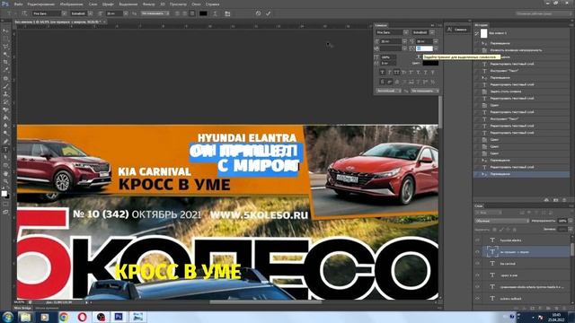This screenshot has width=575, height=323.
Task: Launch Photoshop from the Windows taskbar
Action: (119, 317)
